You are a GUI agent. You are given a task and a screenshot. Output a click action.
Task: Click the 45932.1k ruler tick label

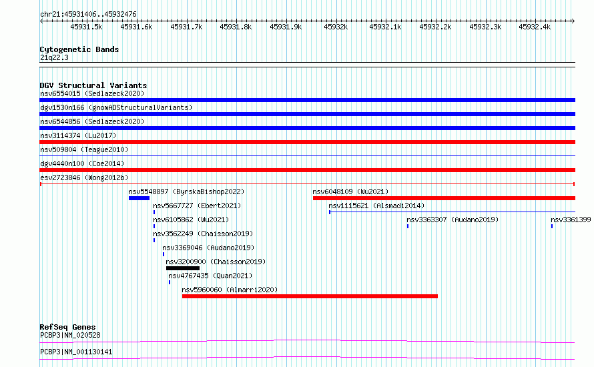tap(386, 27)
